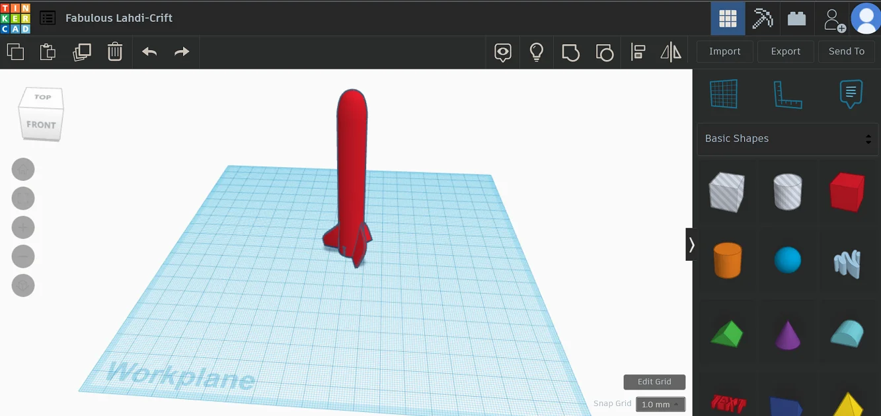
Task: Click the Duplicate and repeat icon
Action: coord(82,52)
